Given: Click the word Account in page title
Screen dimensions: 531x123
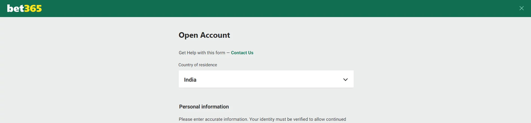Looking at the screenshot, I should tap(215, 35).
